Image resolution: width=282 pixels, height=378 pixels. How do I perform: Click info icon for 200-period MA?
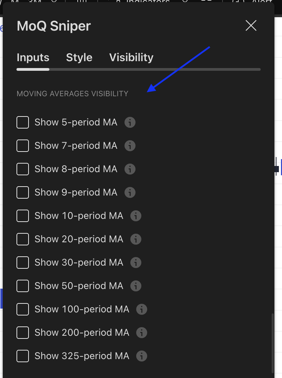(x=142, y=333)
